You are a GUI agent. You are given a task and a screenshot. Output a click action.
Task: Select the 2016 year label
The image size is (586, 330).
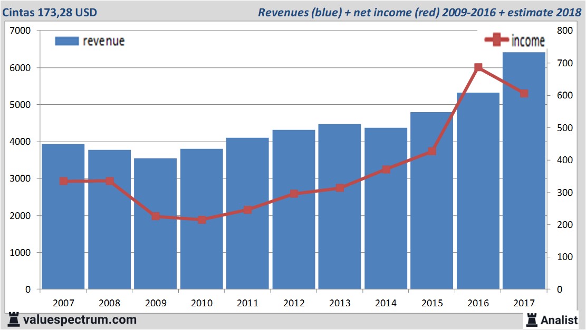pos(477,303)
